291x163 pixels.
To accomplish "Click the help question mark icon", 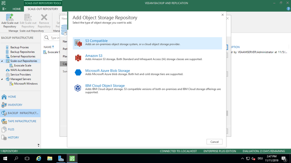I will 288,9.
